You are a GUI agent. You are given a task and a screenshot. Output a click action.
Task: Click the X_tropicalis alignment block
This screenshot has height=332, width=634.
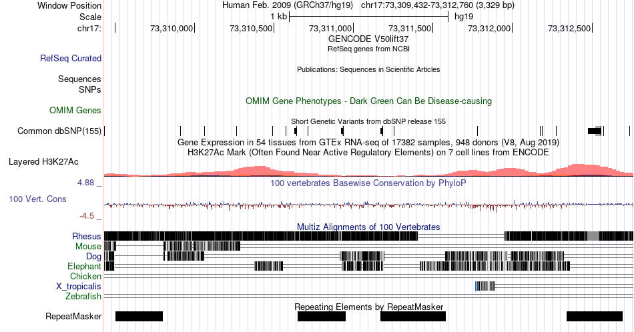(x=485, y=286)
